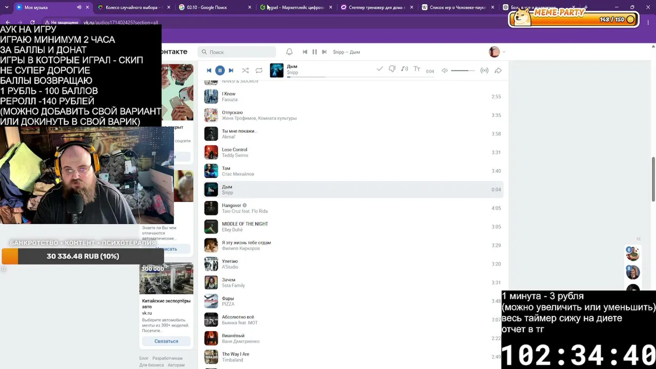Expand the arrow next to the profile avatar
Screen dimensions: 656x369
click(x=504, y=52)
